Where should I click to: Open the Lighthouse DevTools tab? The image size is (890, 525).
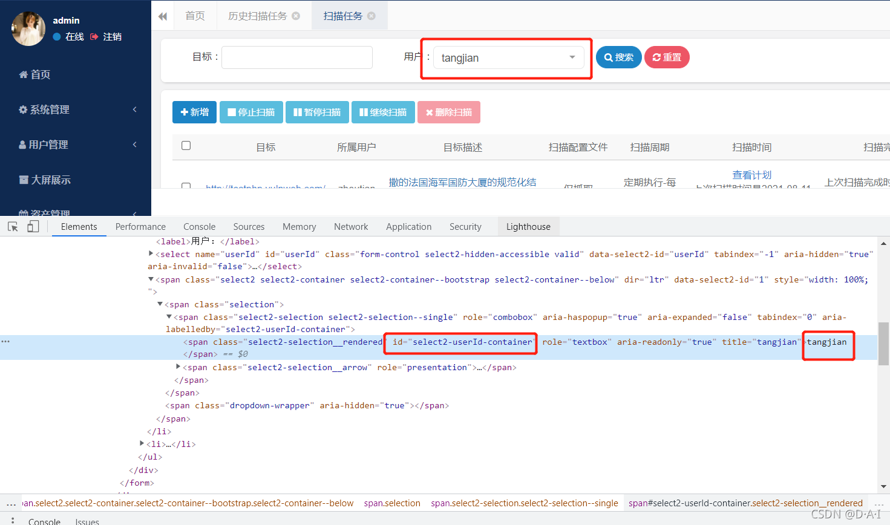pyautogui.click(x=528, y=227)
